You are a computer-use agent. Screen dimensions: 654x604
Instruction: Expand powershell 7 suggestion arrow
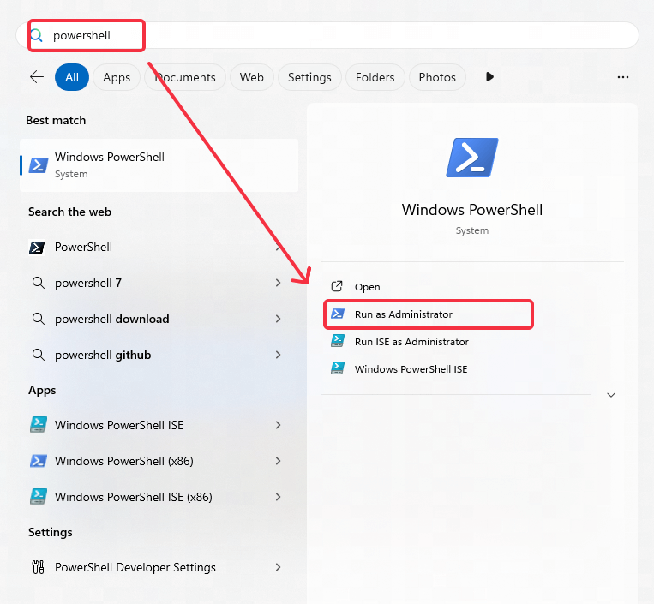(278, 283)
